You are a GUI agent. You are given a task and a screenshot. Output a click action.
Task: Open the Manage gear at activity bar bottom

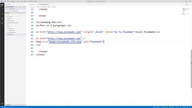tap(2, 103)
